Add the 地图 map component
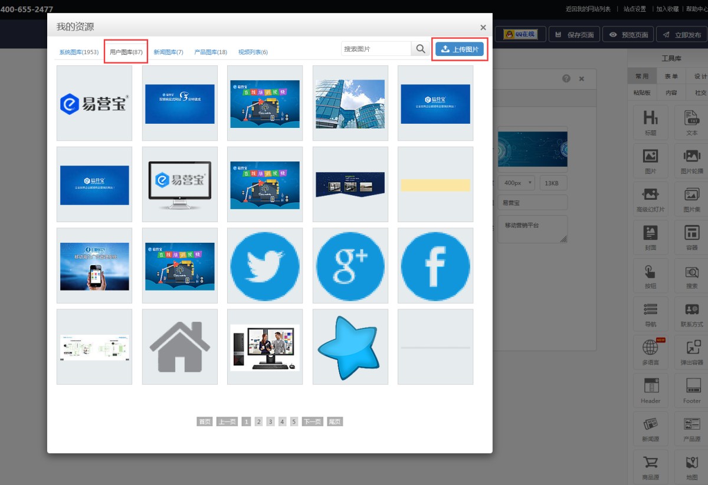The height and width of the screenshot is (485, 708). pos(691,467)
